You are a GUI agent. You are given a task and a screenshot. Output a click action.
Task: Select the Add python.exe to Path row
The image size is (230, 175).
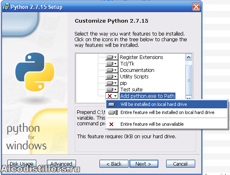148,96
